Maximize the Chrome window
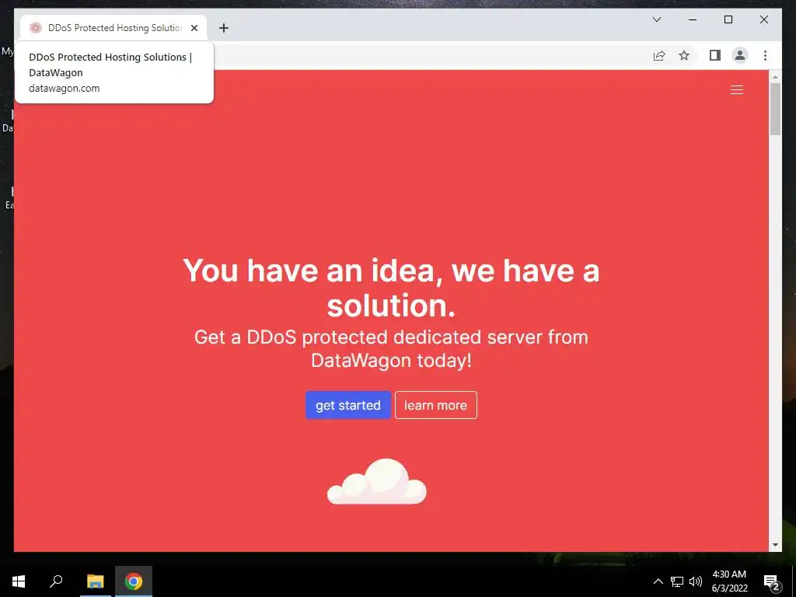Viewport: 796px width, 597px height. point(728,19)
